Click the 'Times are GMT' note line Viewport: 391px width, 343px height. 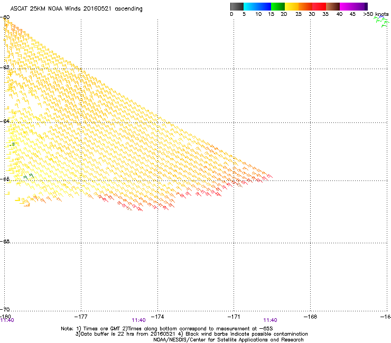[x=167, y=329]
